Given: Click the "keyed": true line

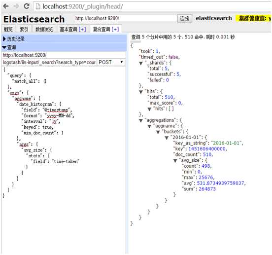Looking at the screenshot, I should pyautogui.click(x=37, y=127).
